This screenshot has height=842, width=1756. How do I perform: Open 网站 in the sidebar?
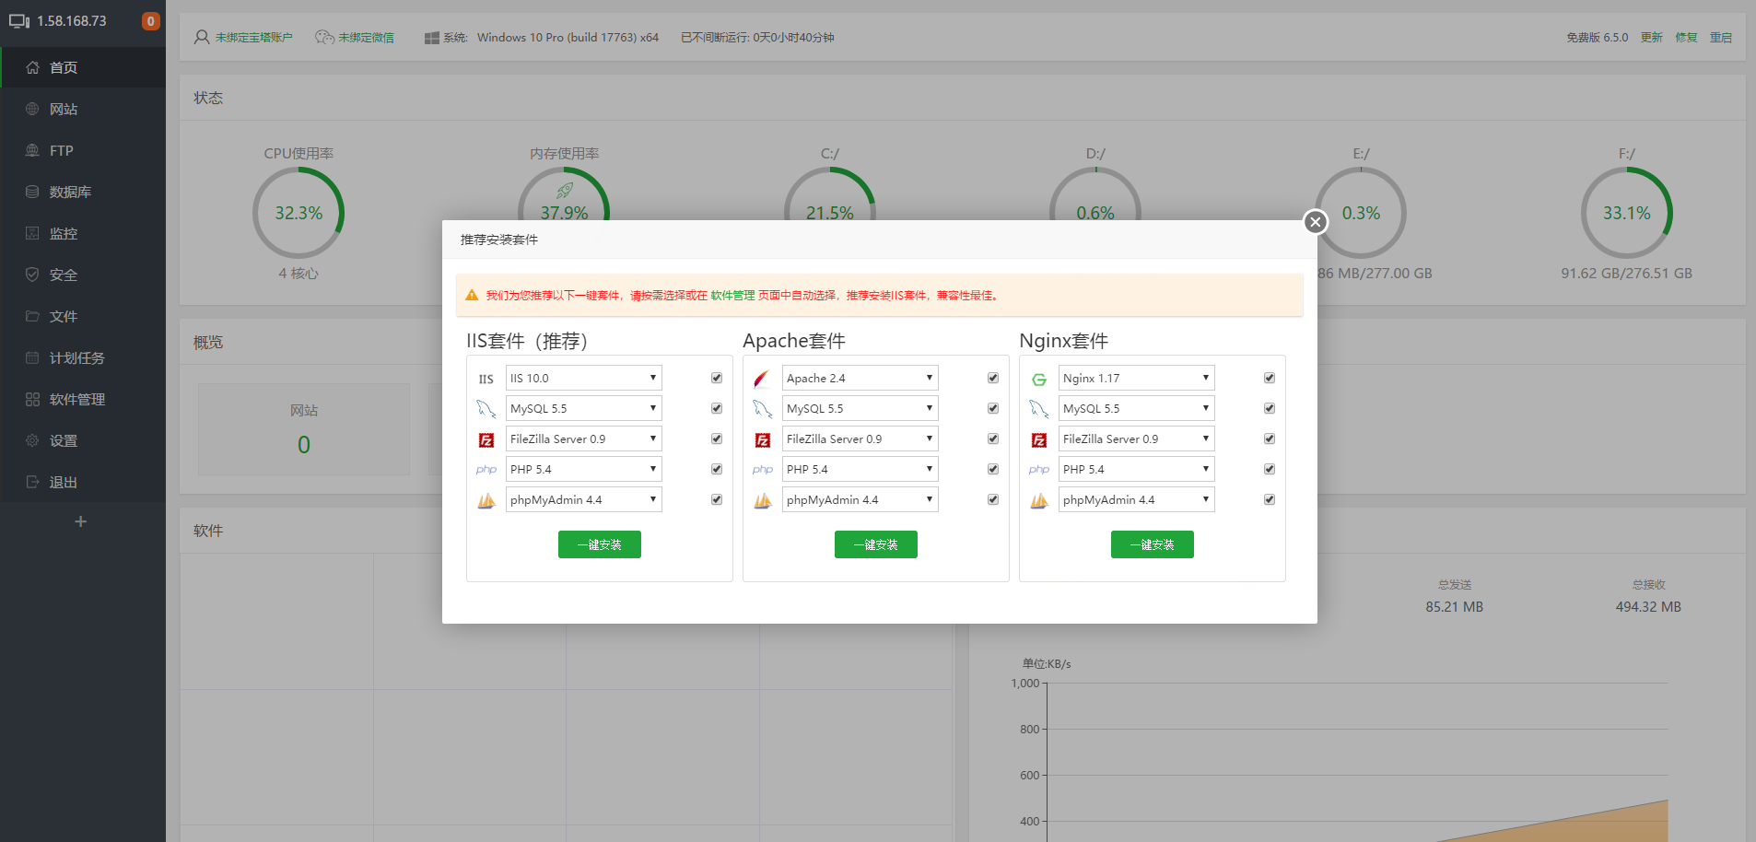[83, 109]
